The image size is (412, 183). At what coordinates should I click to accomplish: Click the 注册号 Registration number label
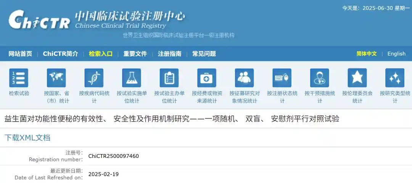pyautogui.click(x=56, y=156)
